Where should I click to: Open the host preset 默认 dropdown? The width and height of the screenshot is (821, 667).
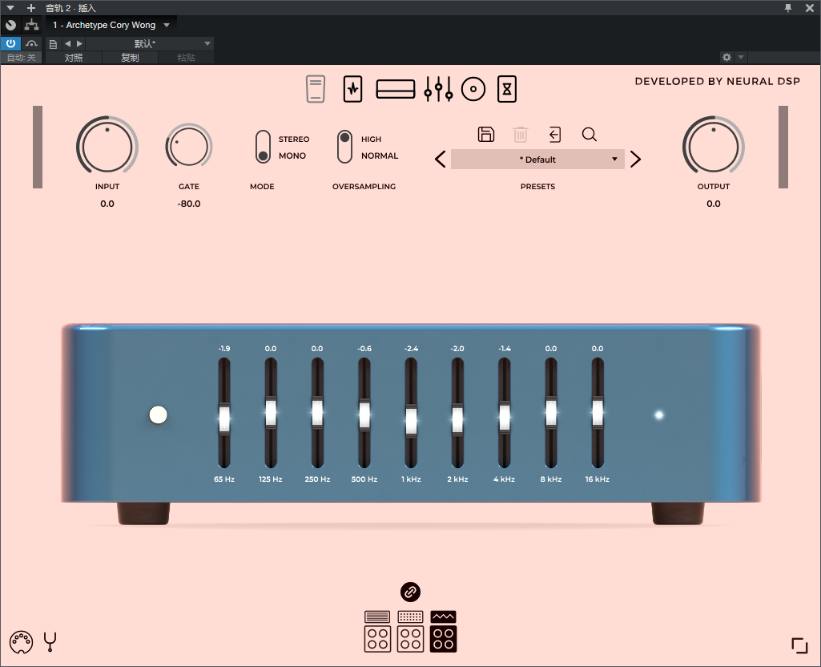149,43
